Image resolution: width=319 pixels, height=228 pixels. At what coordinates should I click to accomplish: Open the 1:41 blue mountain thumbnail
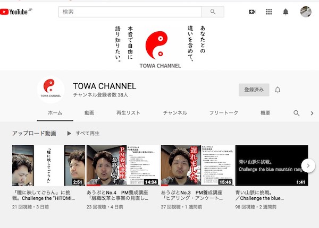(x=272, y=165)
